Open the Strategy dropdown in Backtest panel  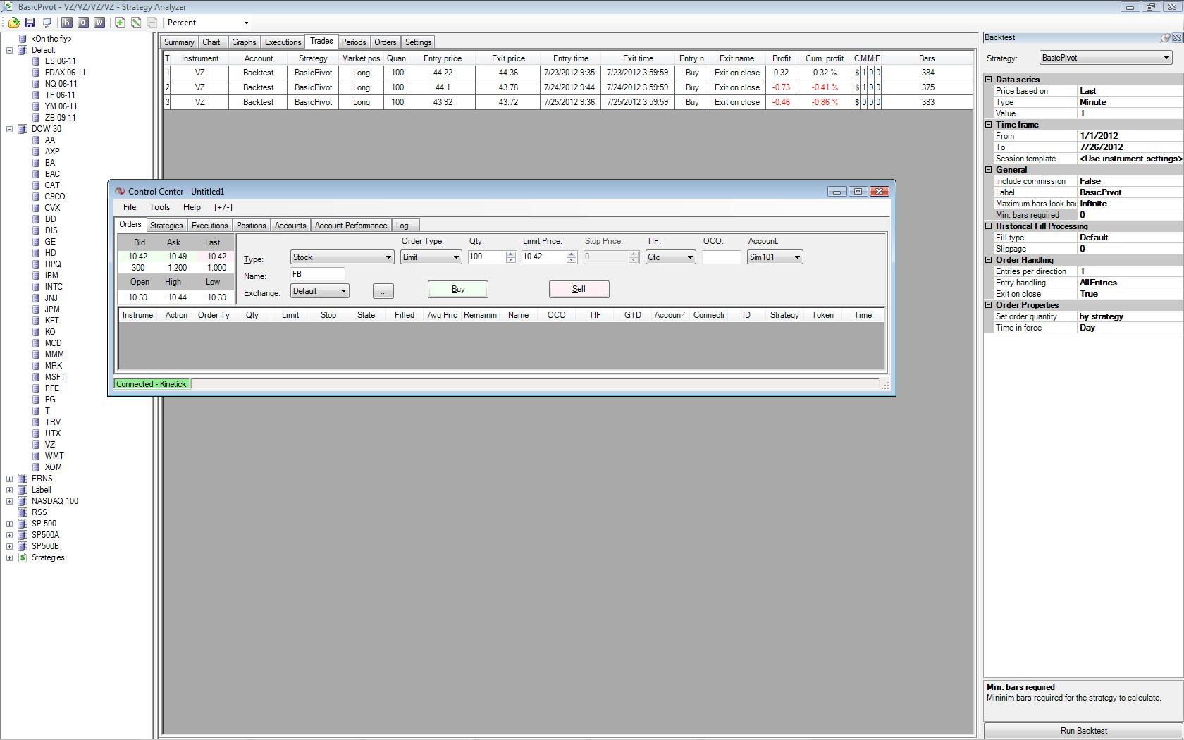coord(1166,58)
